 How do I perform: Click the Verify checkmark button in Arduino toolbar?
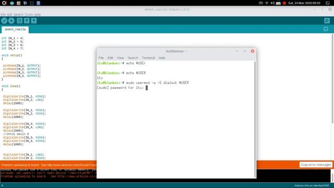[4, 21]
